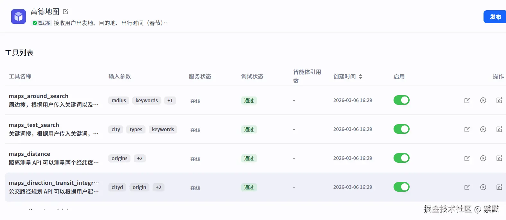Toggle off maps_text_search enable switch
This screenshot has width=506, height=220.
tap(401, 129)
